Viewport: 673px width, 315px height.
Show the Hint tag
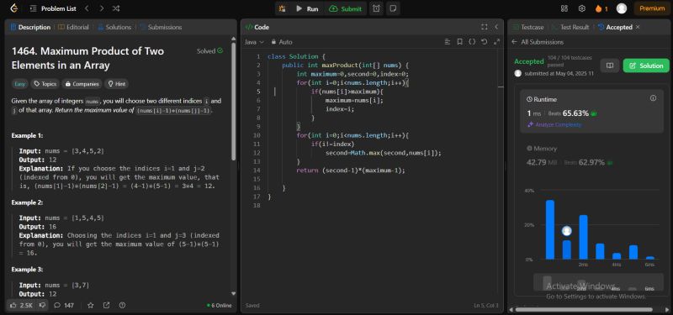click(x=116, y=84)
